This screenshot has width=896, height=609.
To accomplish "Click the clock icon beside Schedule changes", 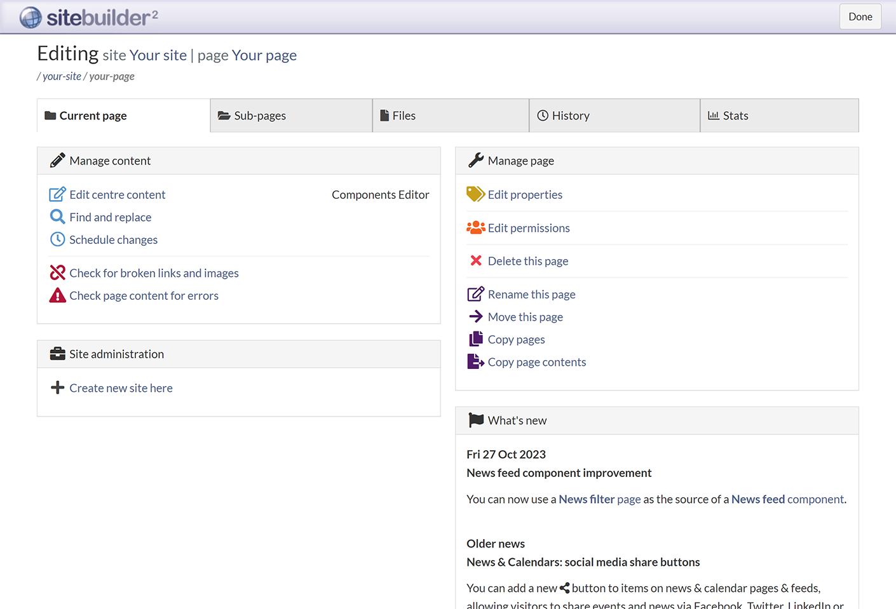I will [x=57, y=239].
